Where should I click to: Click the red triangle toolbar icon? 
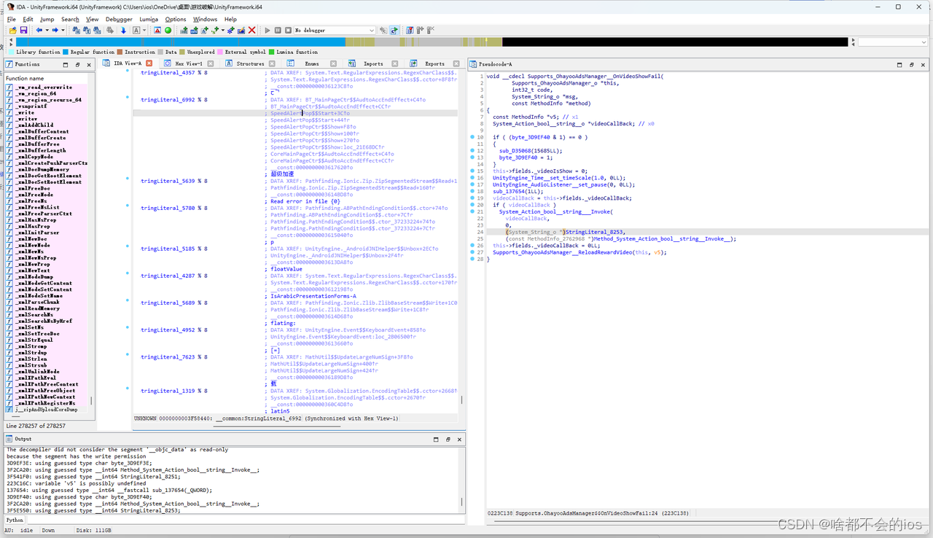[x=157, y=30]
